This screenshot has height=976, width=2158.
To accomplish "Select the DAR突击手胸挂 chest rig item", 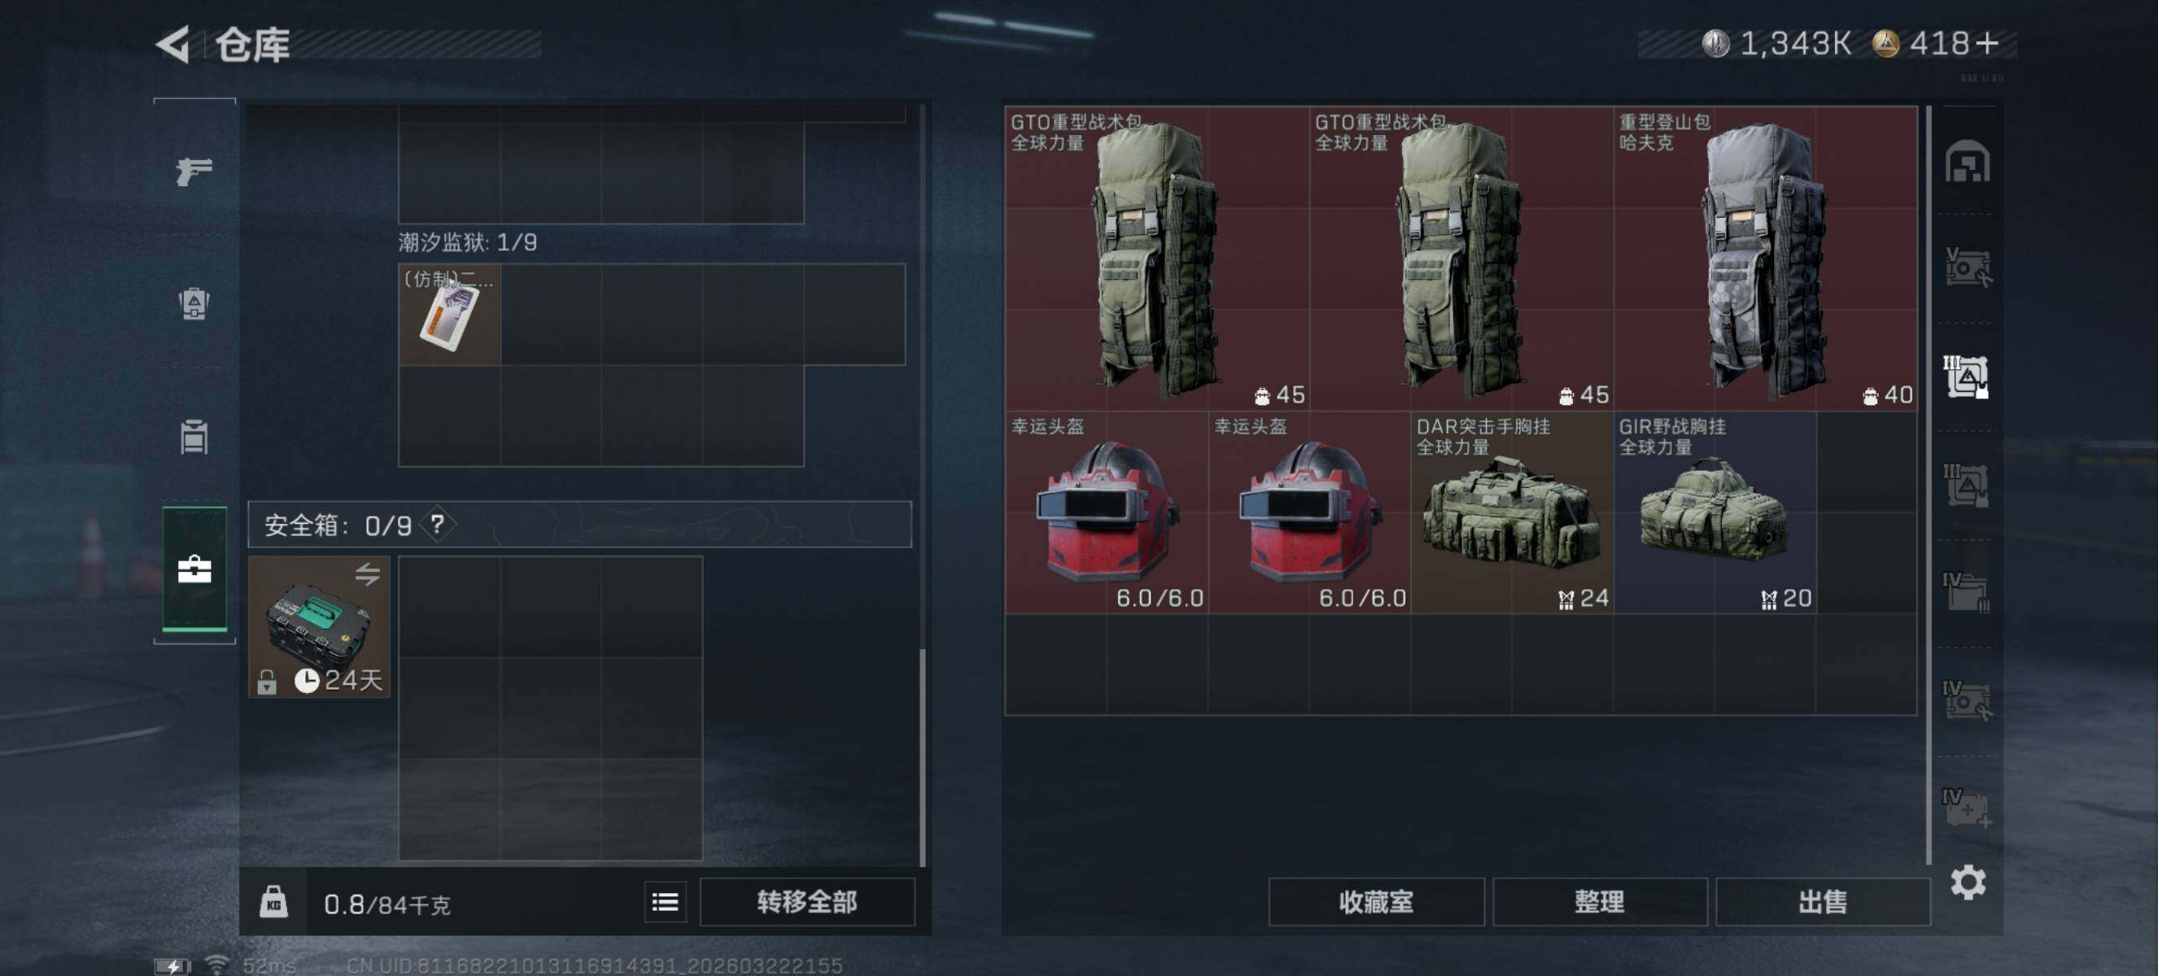I will [1511, 512].
